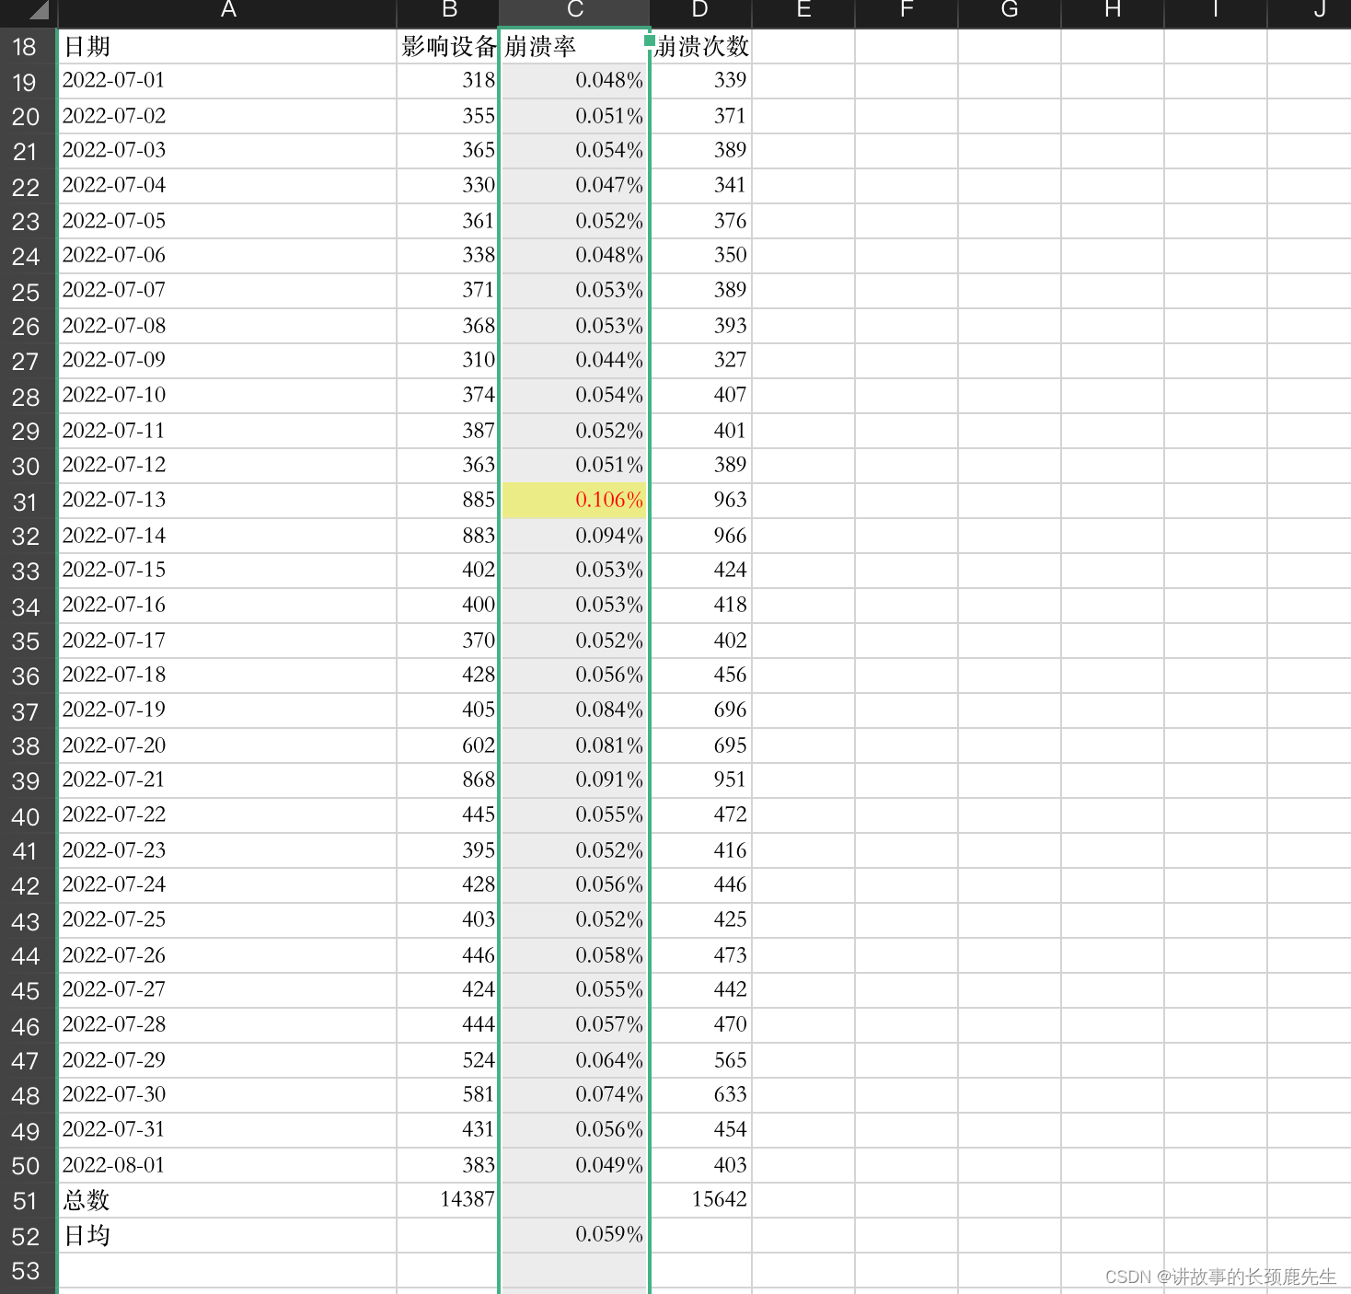Image resolution: width=1351 pixels, height=1294 pixels.
Task: Select the daily average 0.059% cell
Action: (x=574, y=1235)
